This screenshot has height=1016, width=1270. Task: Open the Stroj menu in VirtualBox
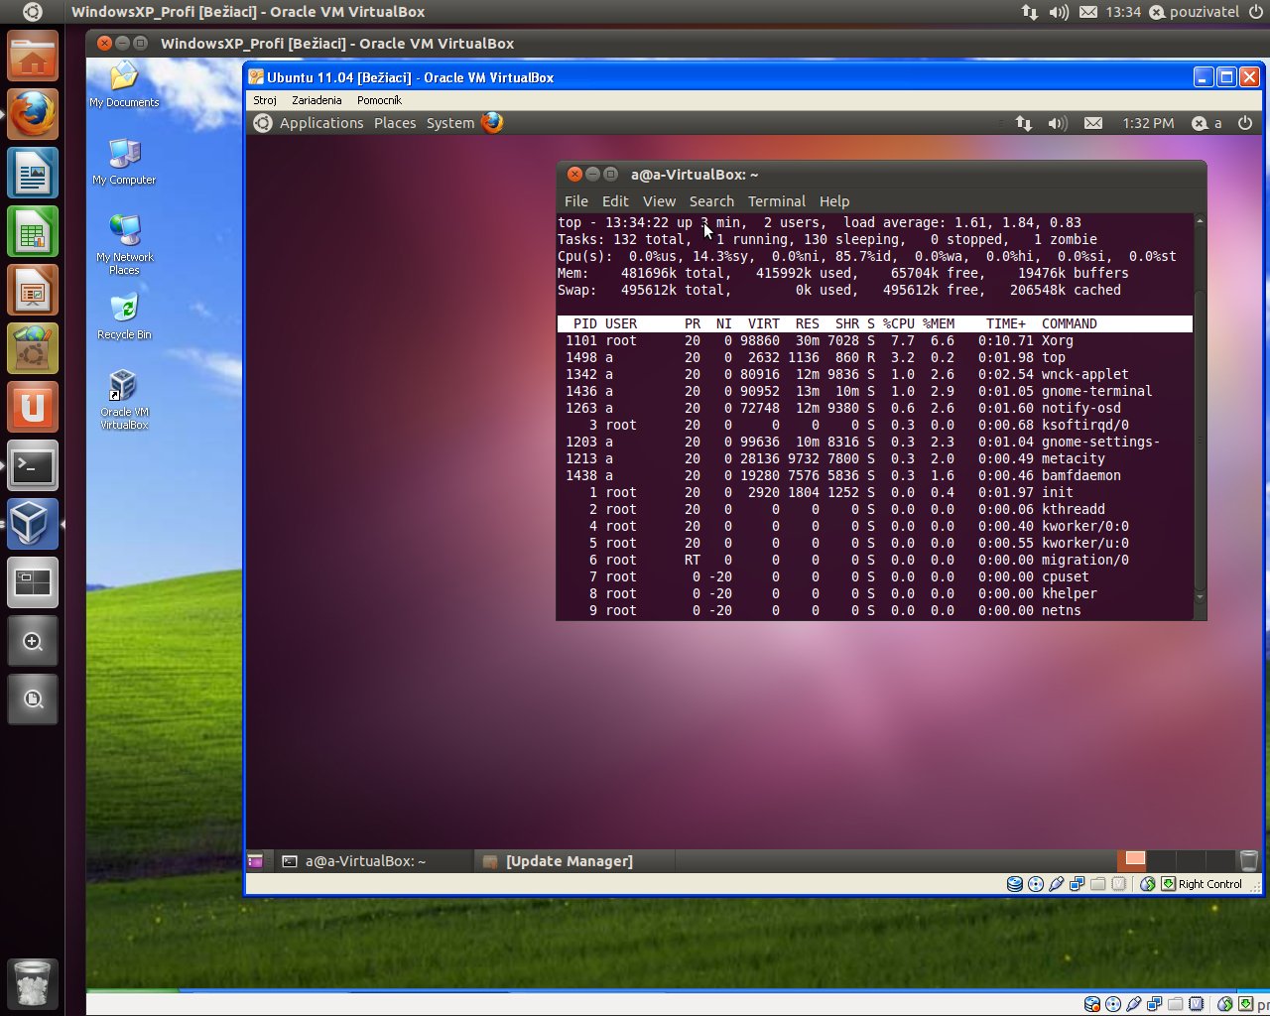click(x=265, y=100)
